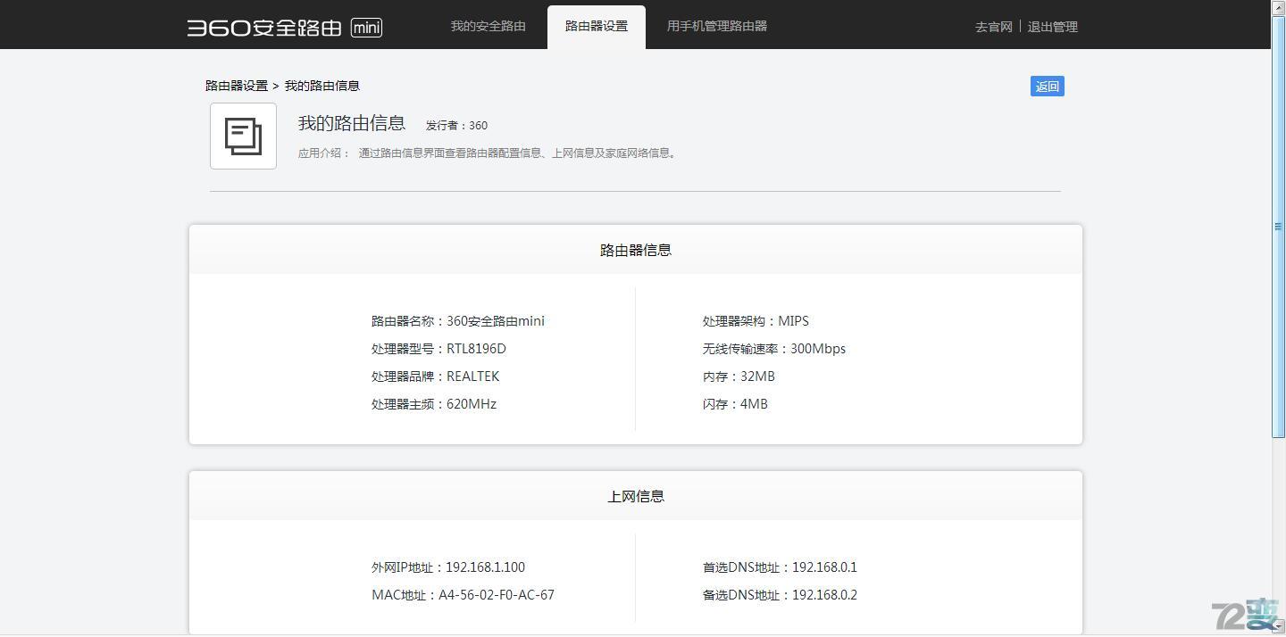Select the 发行者：360 label
Image resolution: width=1286 pixels, height=637 pixels.
pos(456,125)
